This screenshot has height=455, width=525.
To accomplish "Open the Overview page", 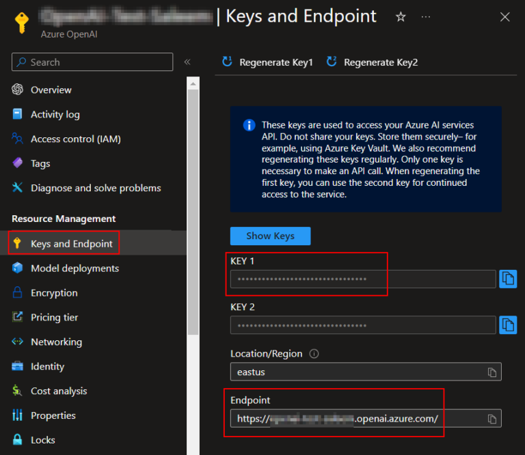I will 51,89.
